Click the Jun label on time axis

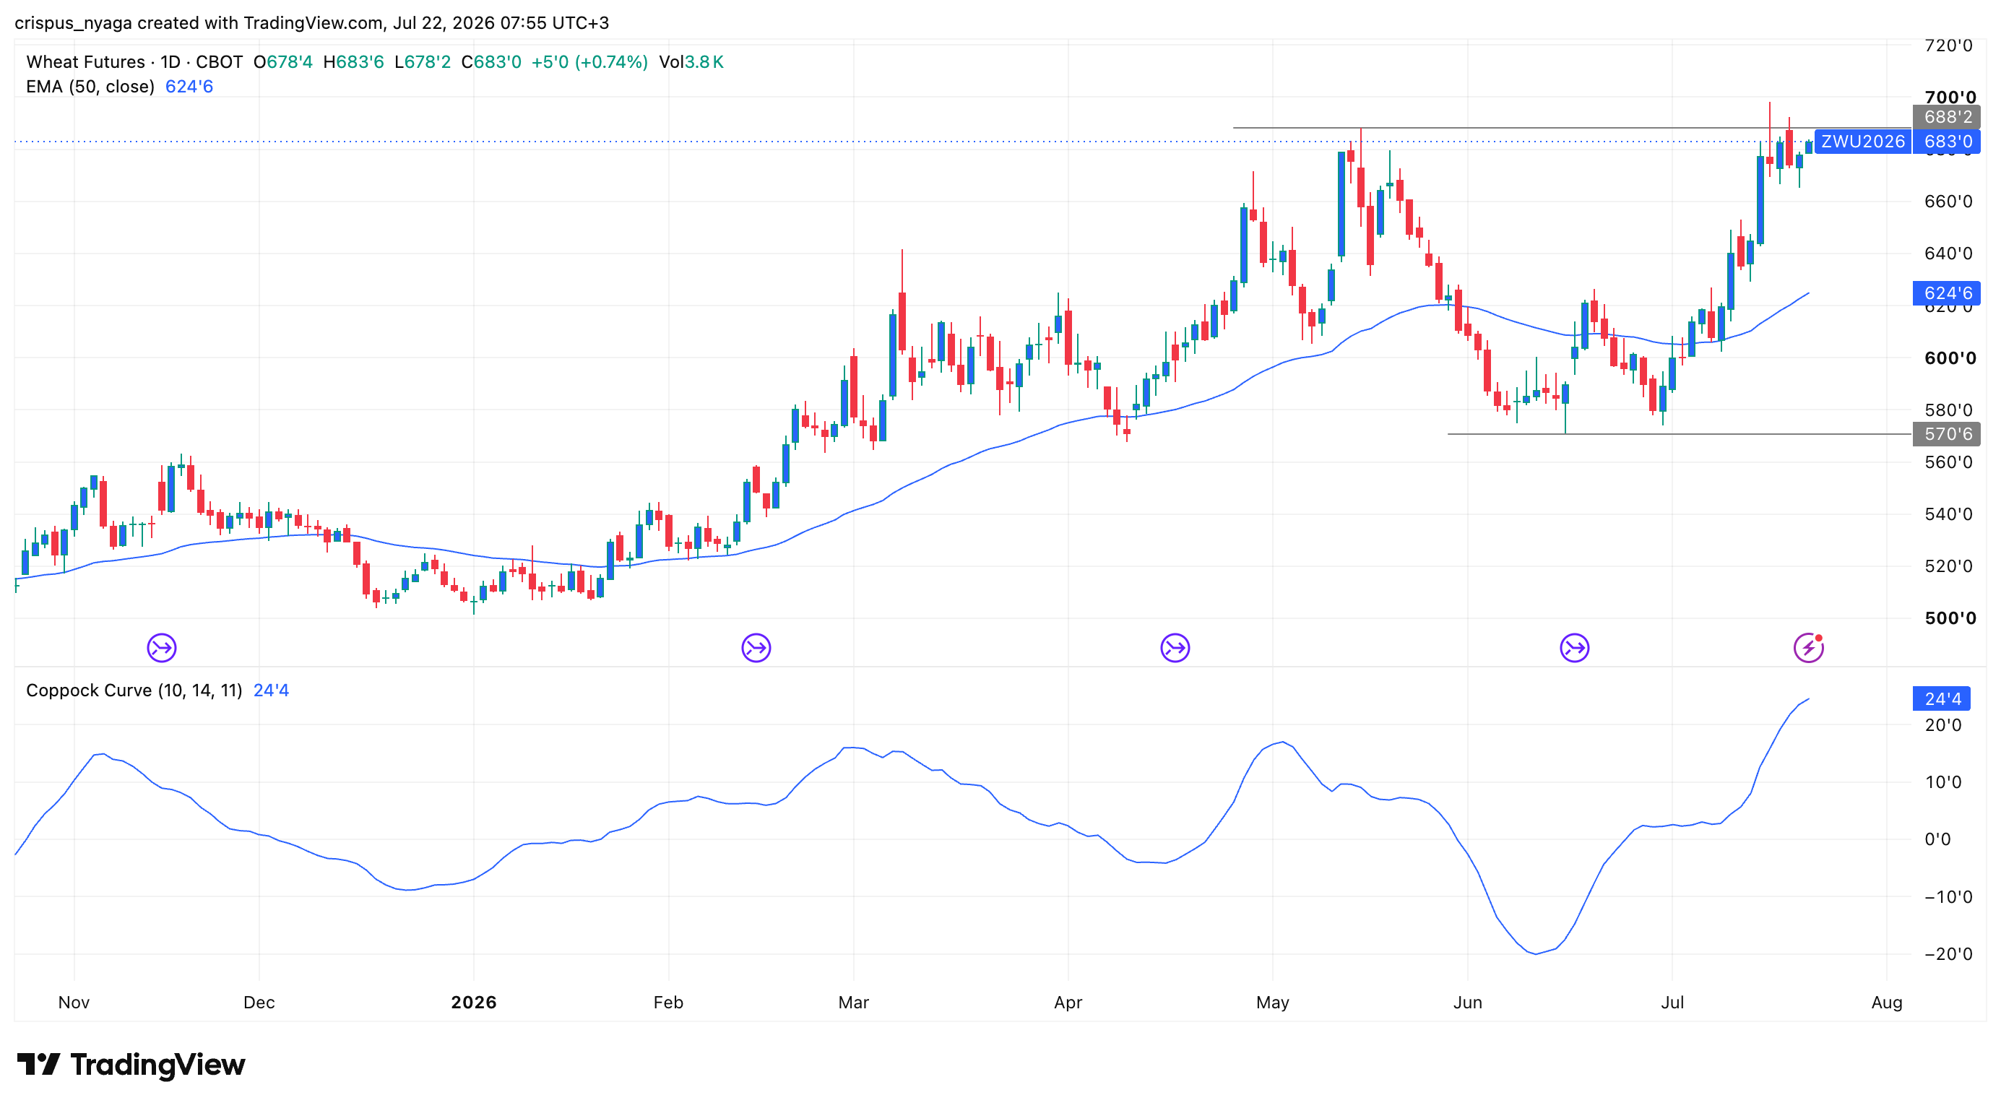pos(1467,1003)
